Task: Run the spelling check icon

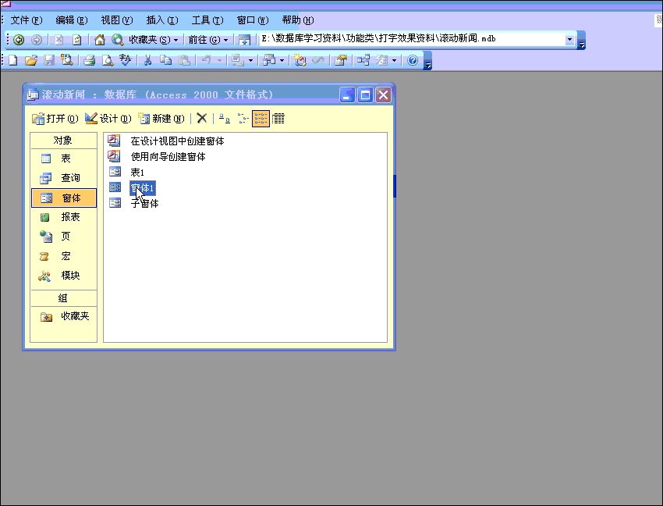Action: click(125, 61)
